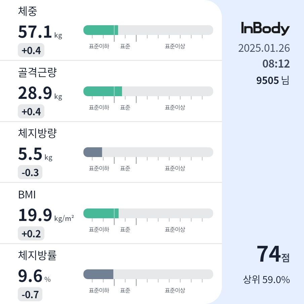Image resolution: width=304 pixels, height=304 pixels.
Task: Click the 체지방량 body fat mass bar
Action: pyautogui.click(x=148, y=152)
